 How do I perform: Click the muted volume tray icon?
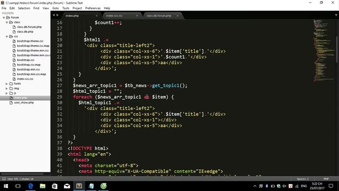pos(284,186)
